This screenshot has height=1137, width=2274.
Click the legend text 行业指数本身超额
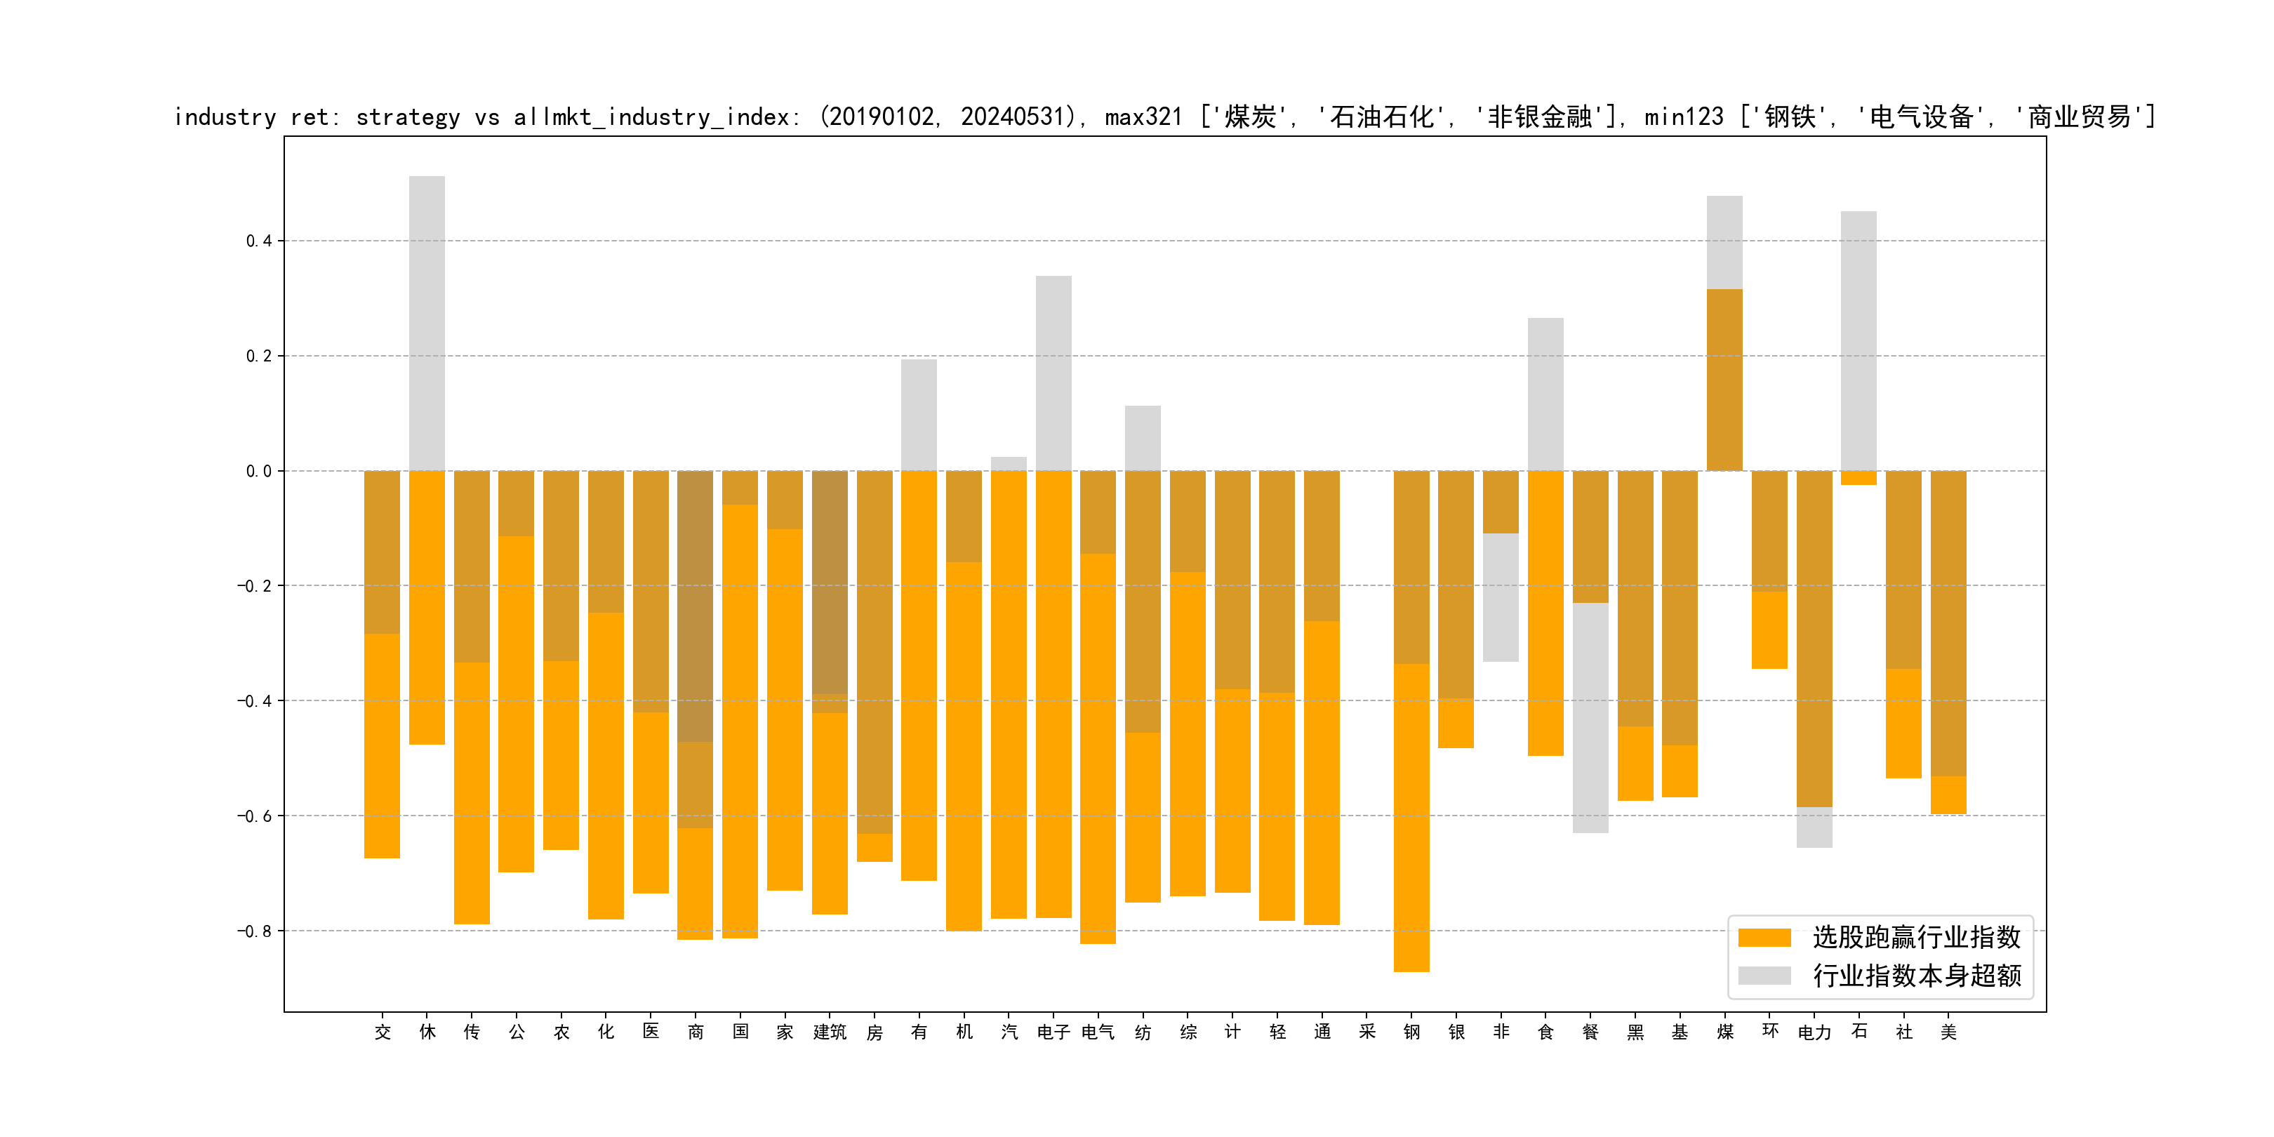[x=1917, y=976]
